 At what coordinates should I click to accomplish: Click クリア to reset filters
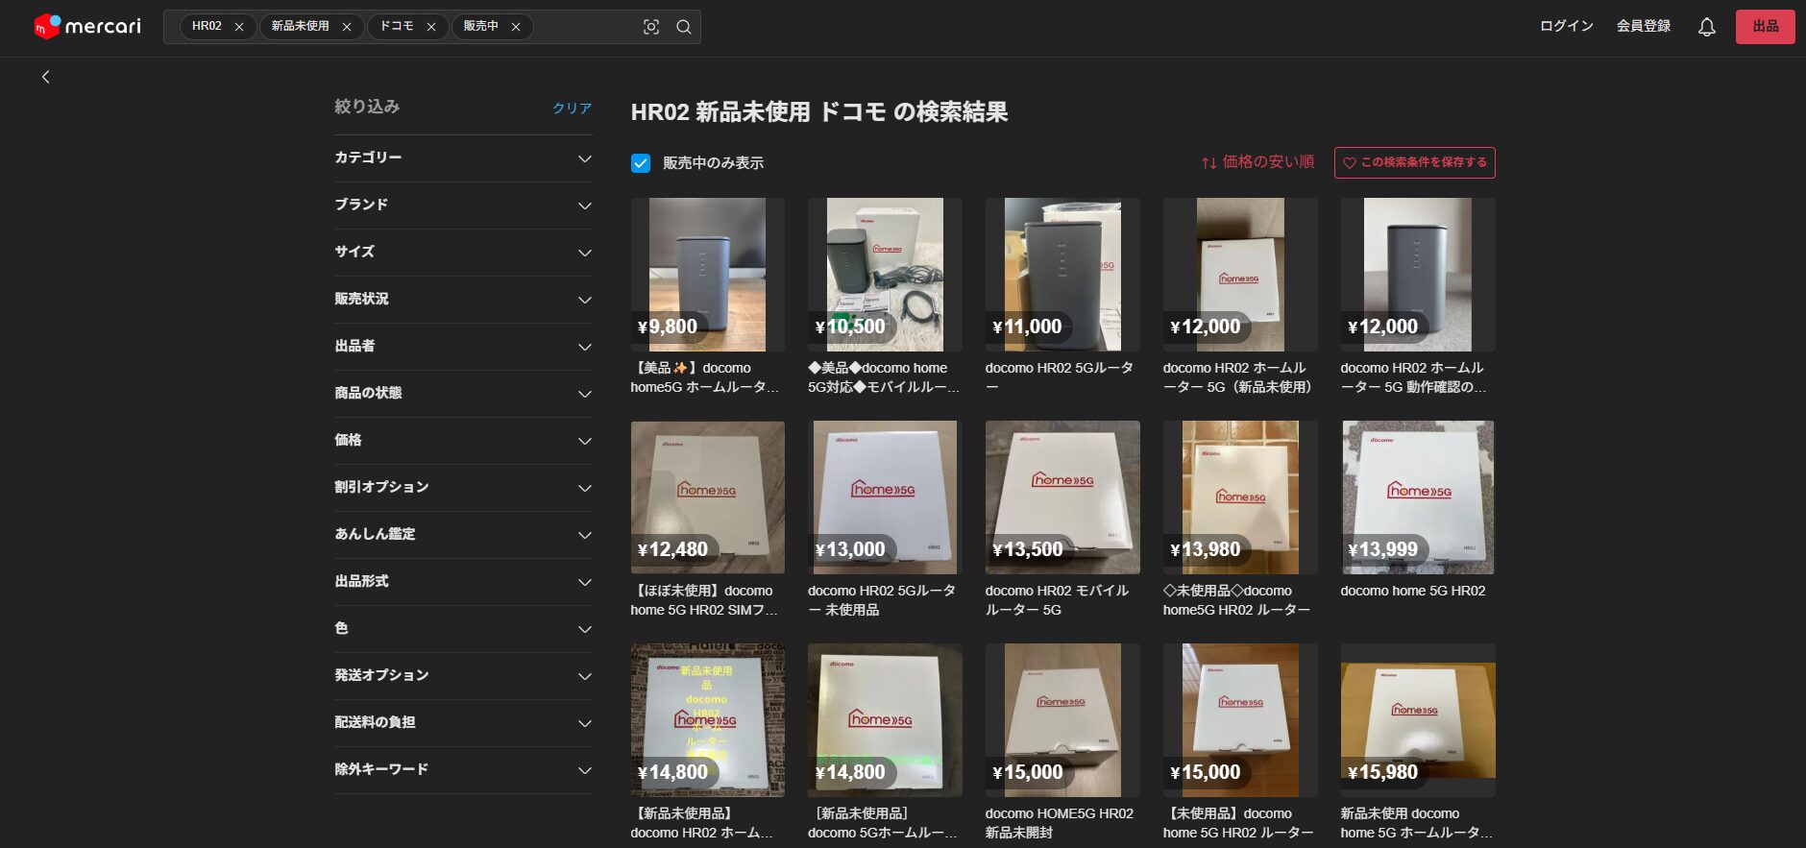572,108
